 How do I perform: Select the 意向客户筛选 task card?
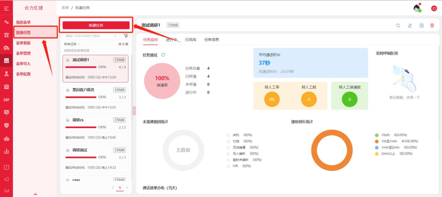95,99
